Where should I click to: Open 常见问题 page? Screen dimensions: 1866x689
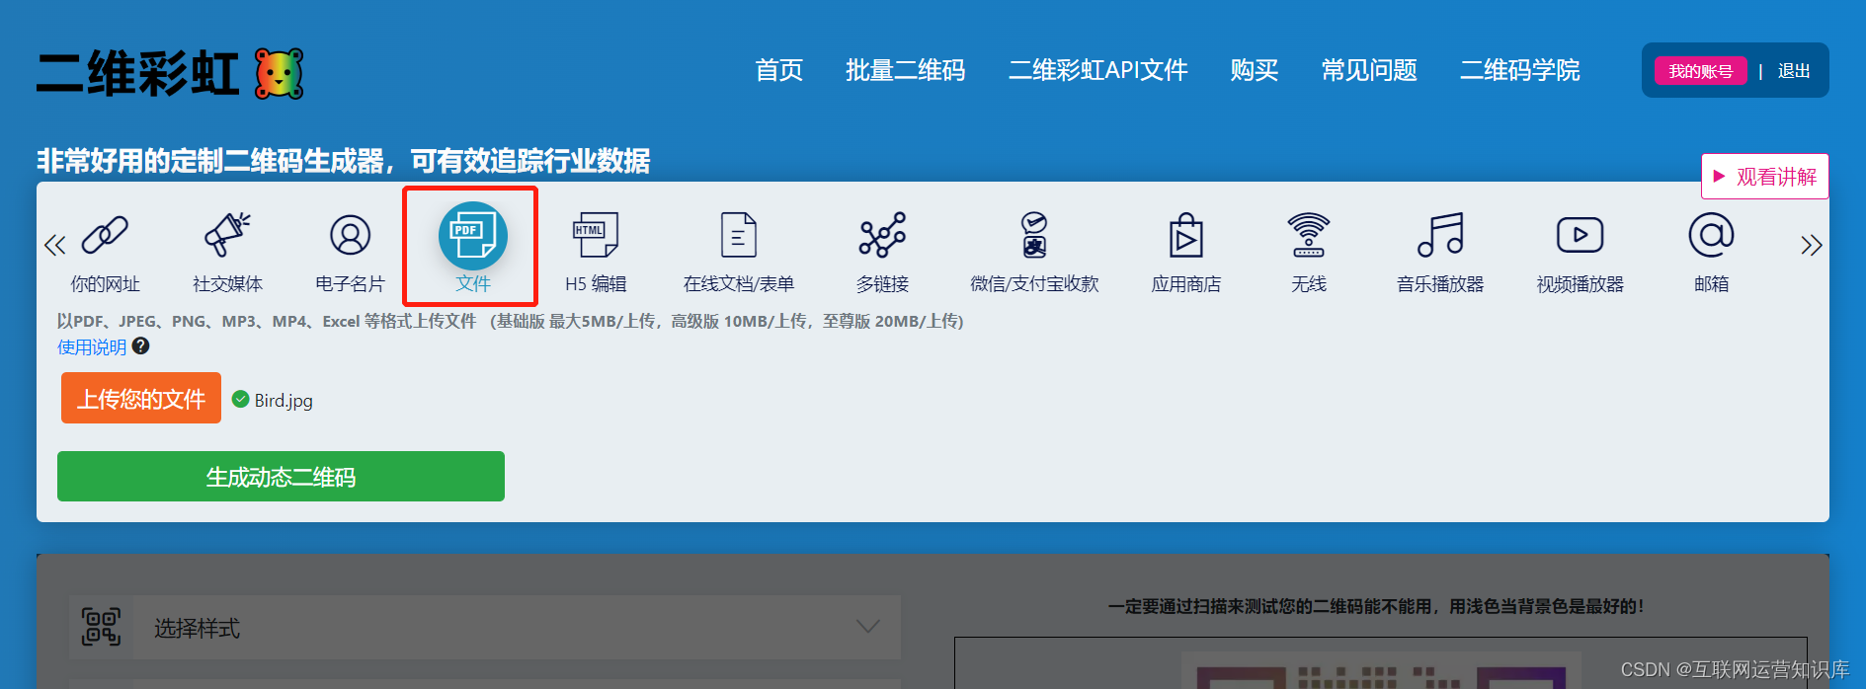(x=1369, y=70)
